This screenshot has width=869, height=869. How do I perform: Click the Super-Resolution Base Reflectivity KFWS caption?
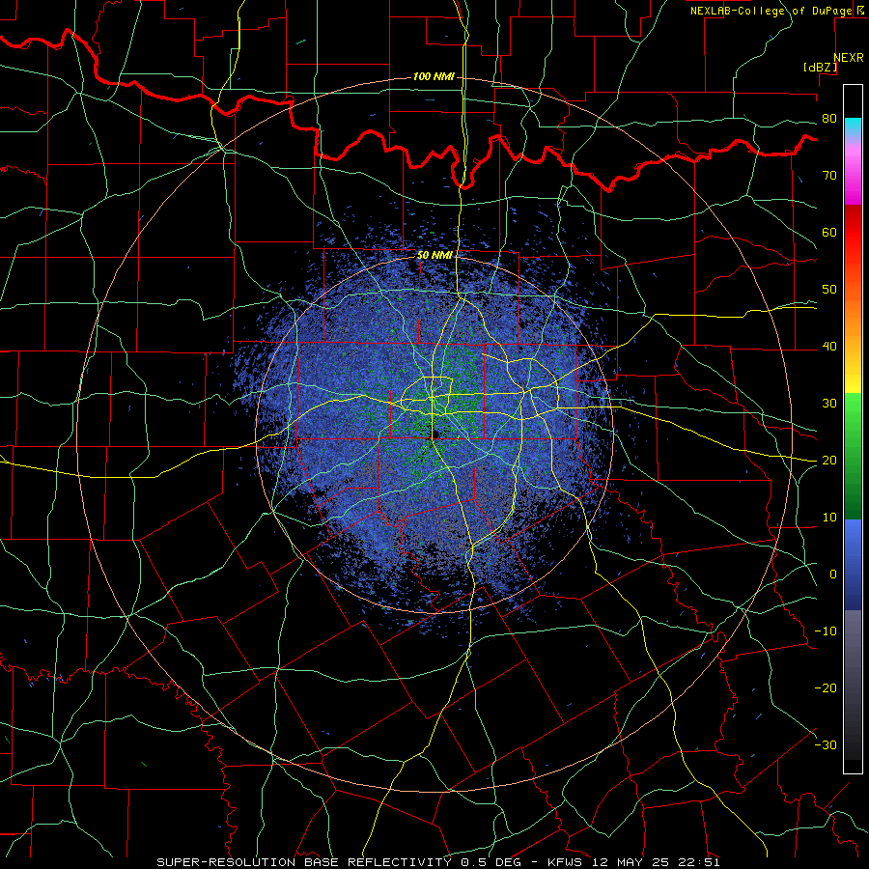coord(438,862)
